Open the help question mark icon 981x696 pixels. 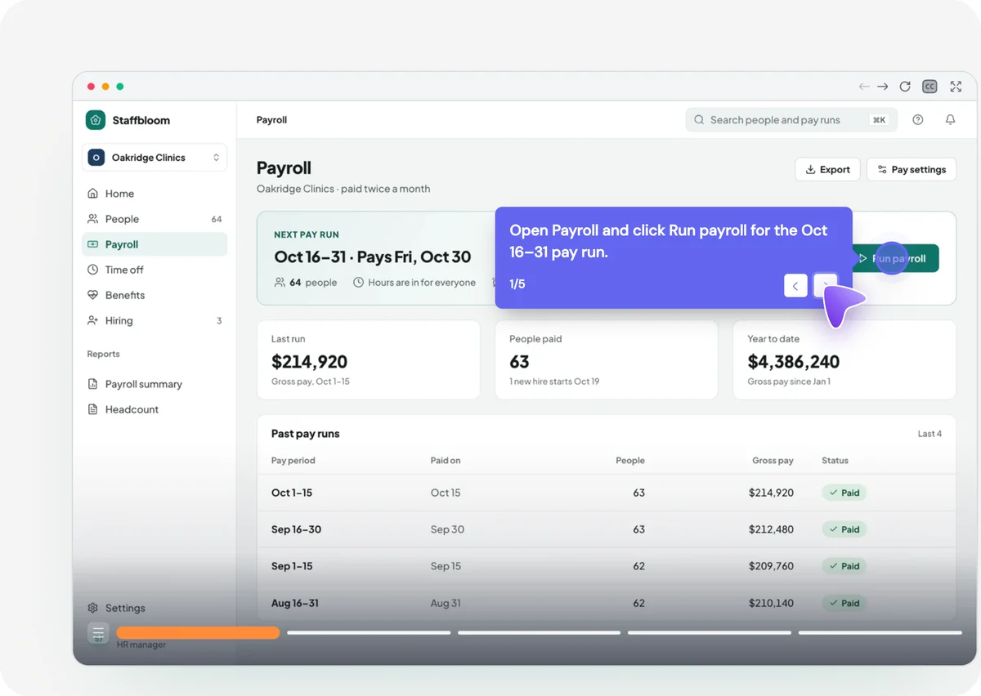click(x=918, y=120)
